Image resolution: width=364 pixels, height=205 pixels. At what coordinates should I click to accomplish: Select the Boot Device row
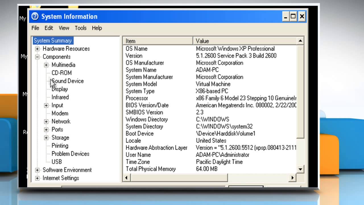[210, 134]
